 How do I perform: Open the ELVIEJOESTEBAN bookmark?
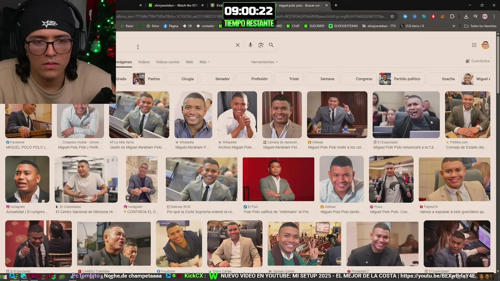[x=344, y=26]
